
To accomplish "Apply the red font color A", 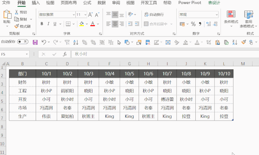I will (x=93, y=24).
